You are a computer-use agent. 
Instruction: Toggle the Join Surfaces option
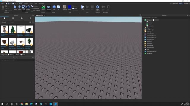[x=36, y=11]
